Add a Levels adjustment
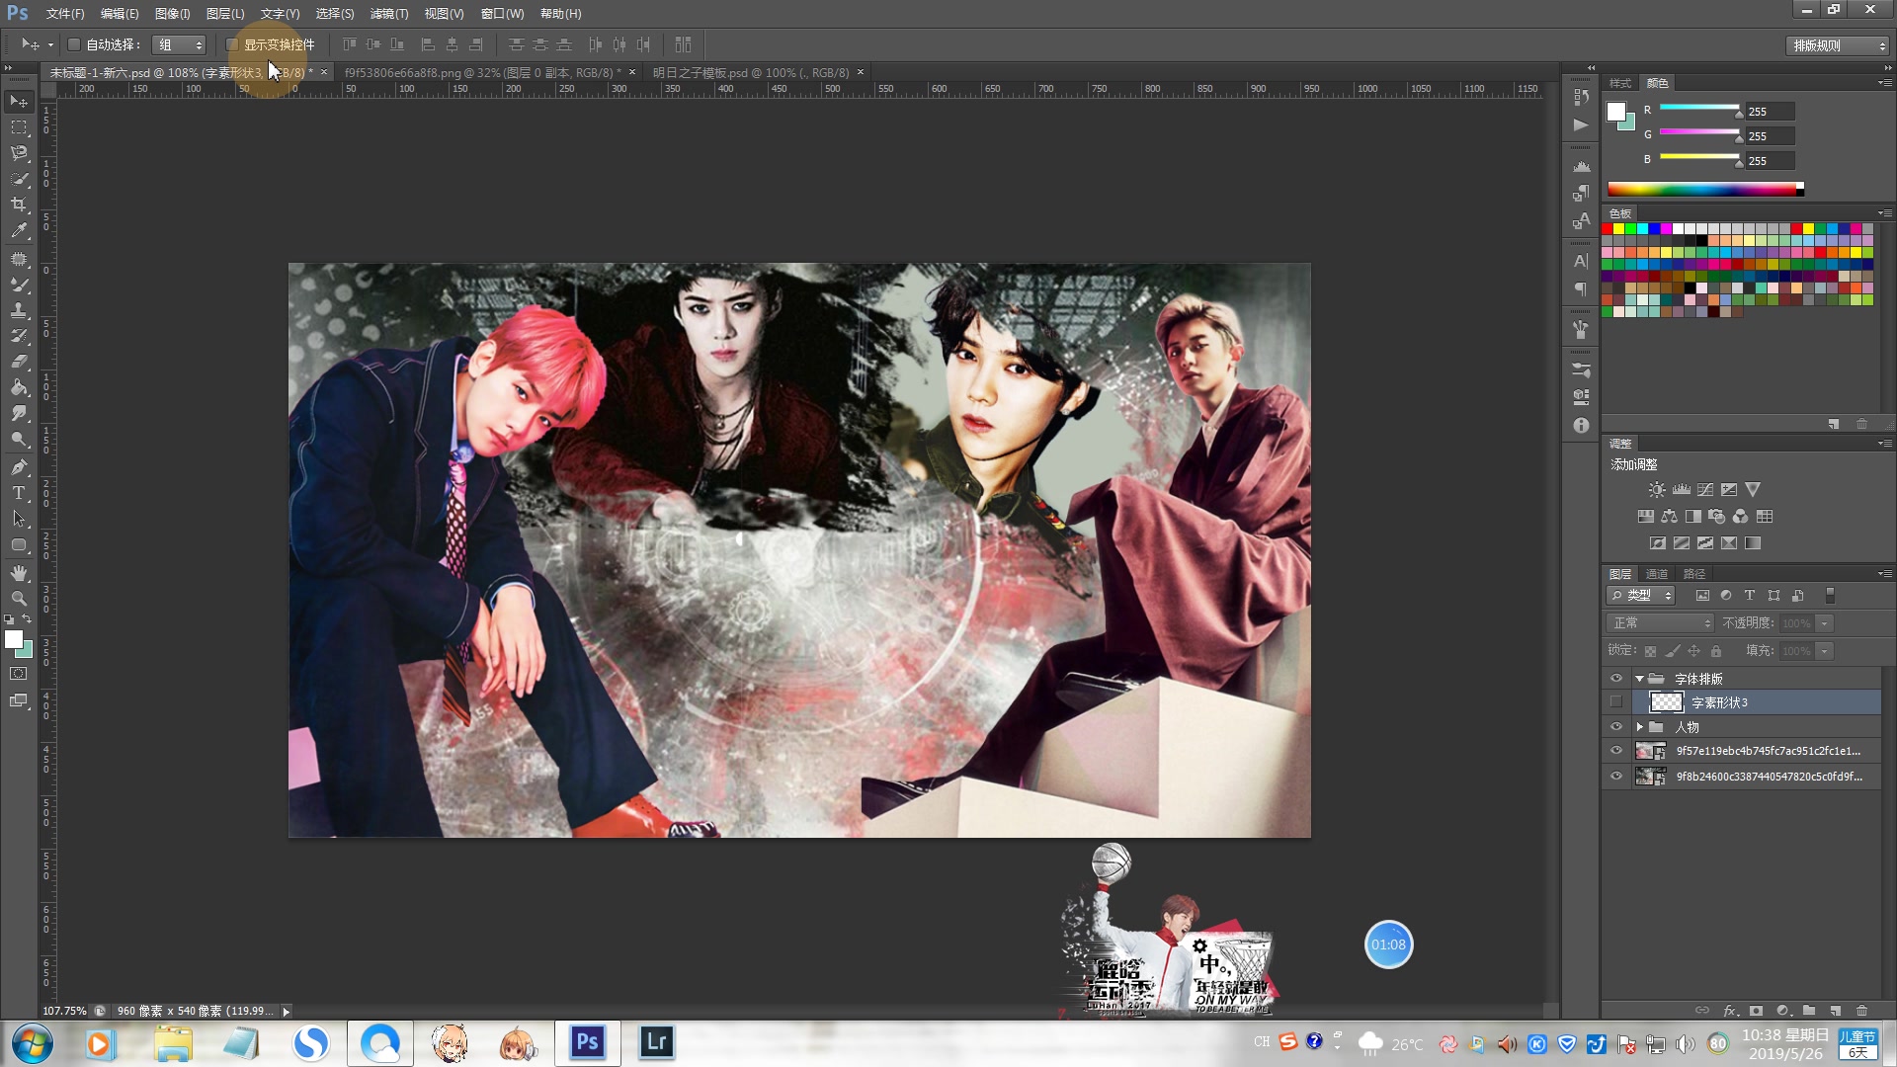The height and width of the screenshot is (1067, 1897). (x=1681, y=490)
